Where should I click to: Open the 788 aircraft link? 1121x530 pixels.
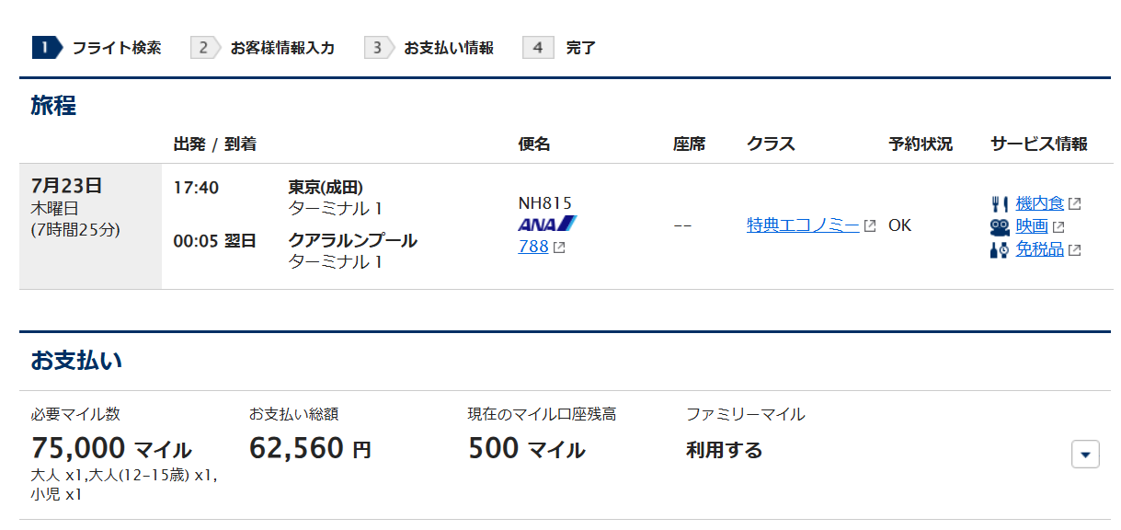(533, 247)
